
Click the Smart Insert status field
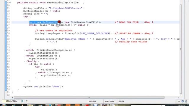point(109,101)
